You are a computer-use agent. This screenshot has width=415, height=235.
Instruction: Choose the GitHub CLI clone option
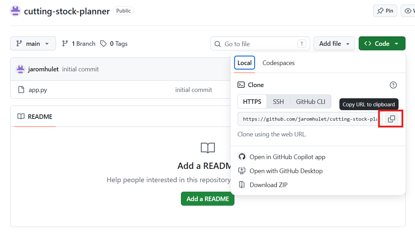[310, 102]
